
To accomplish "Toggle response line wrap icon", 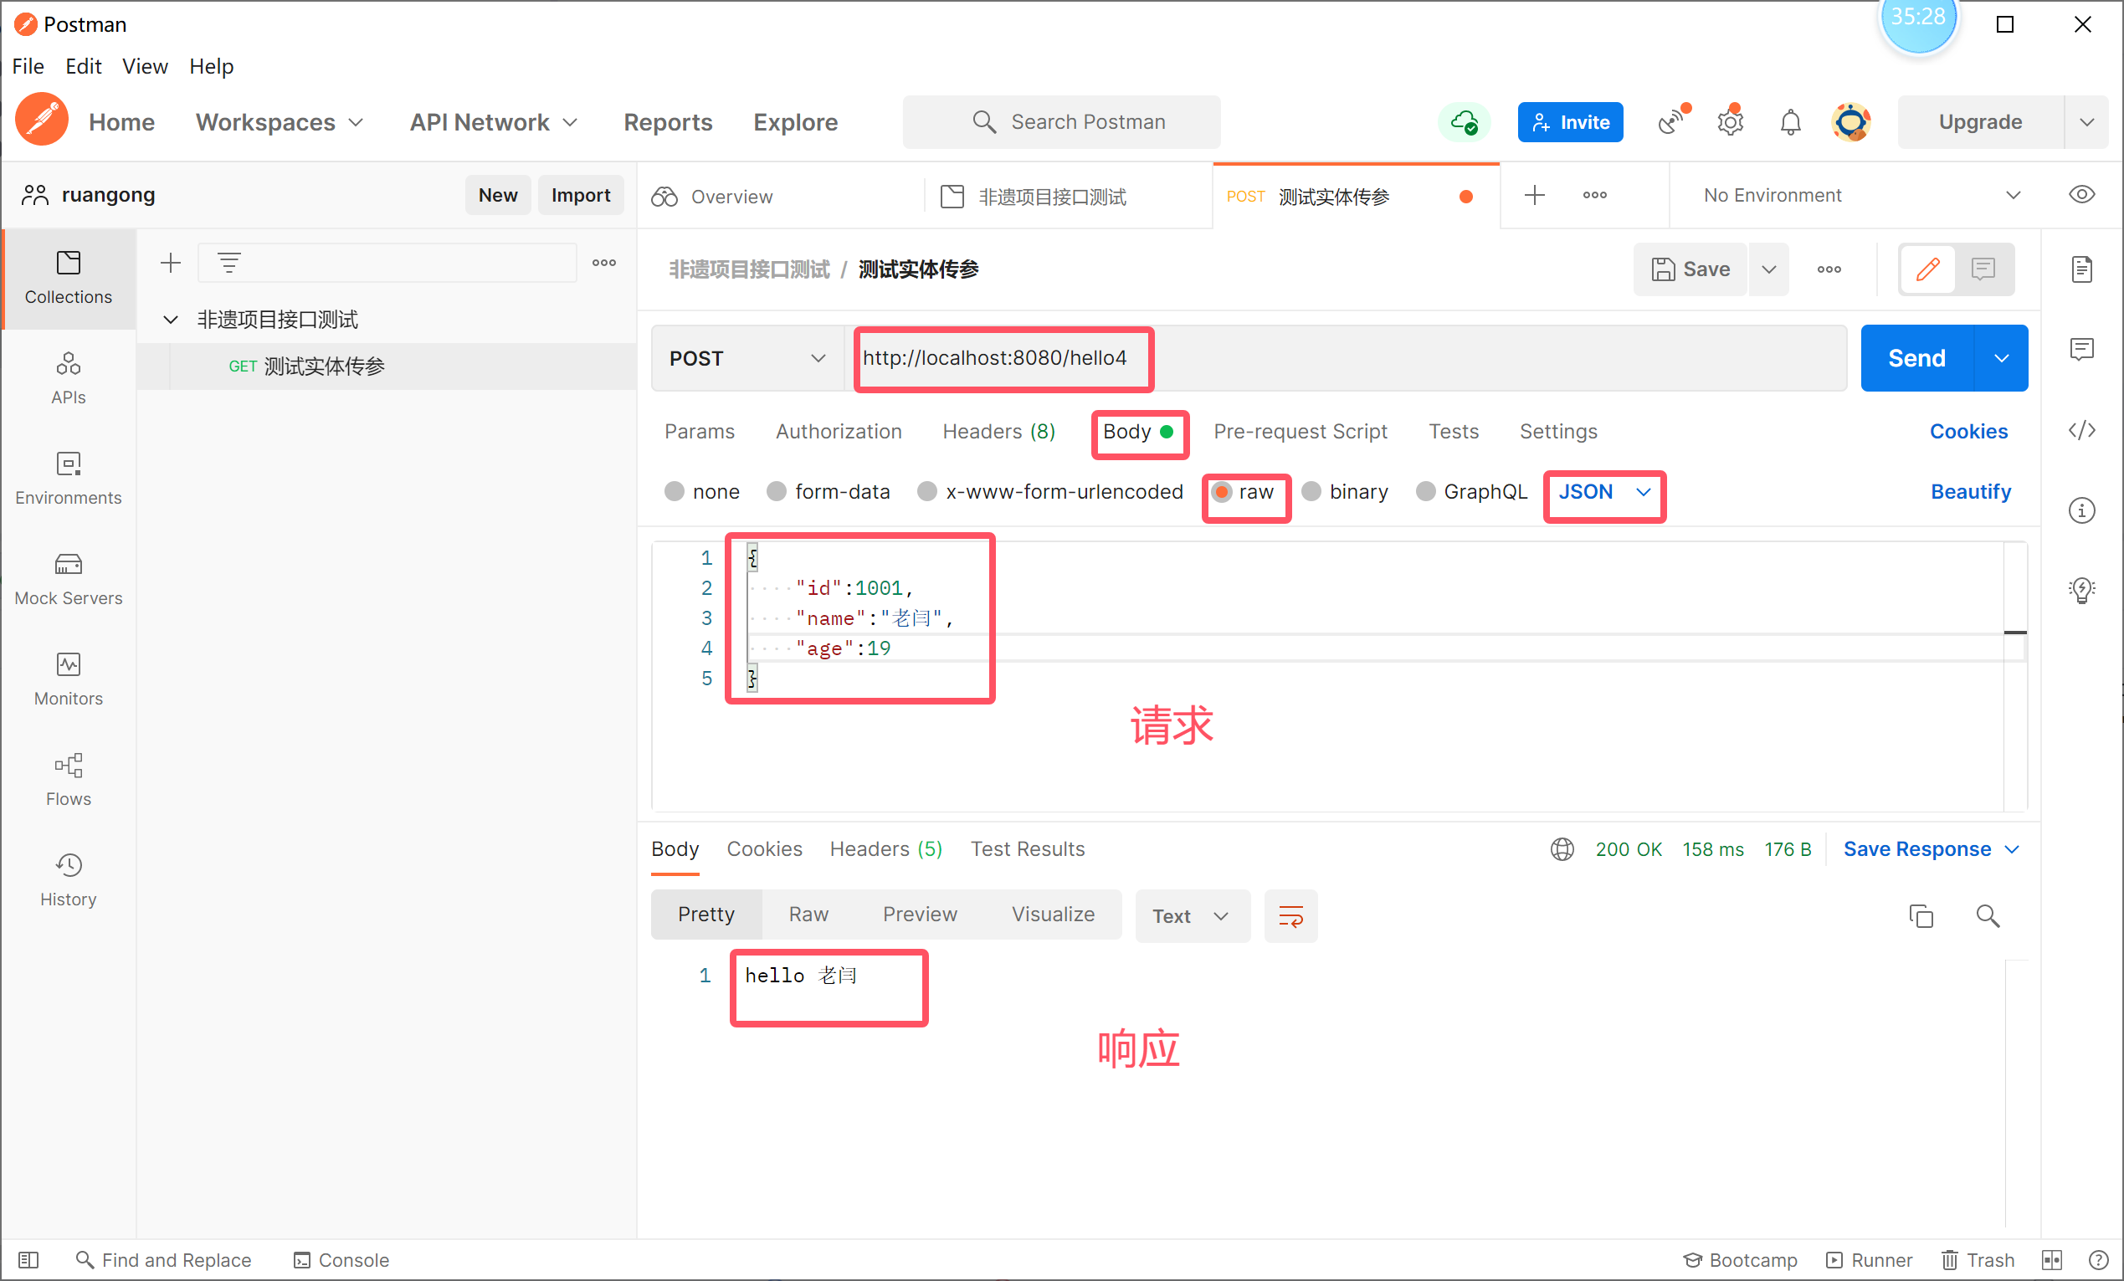I will pos(1290,915).
